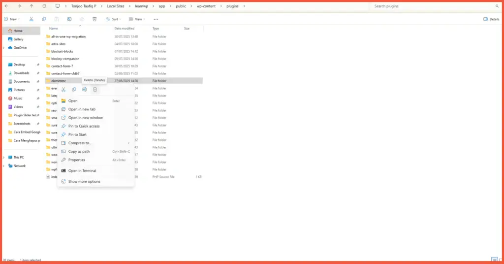The image size is (504, 264).
Task: Select Pin to Quick access
Action: 95,126
